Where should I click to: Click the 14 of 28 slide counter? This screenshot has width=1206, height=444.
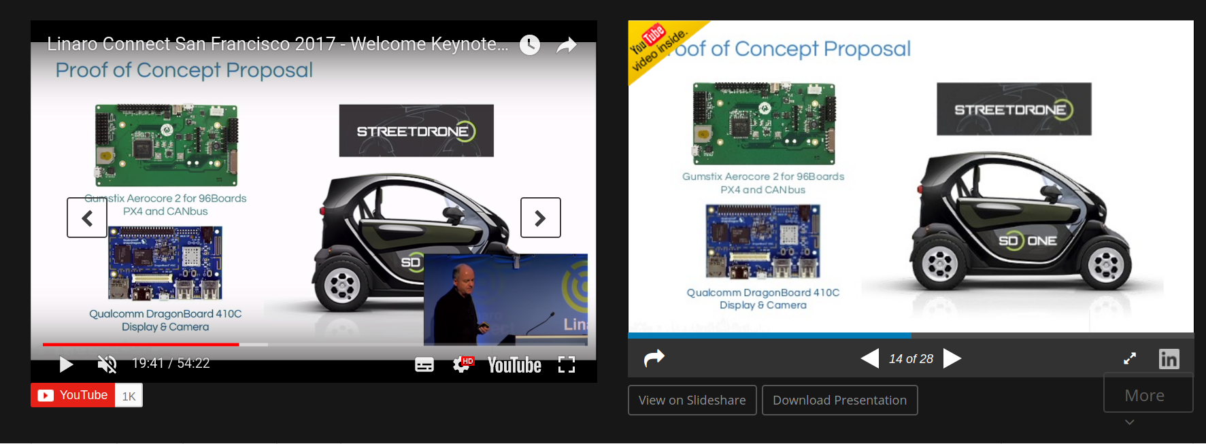(x=911, y=359)
